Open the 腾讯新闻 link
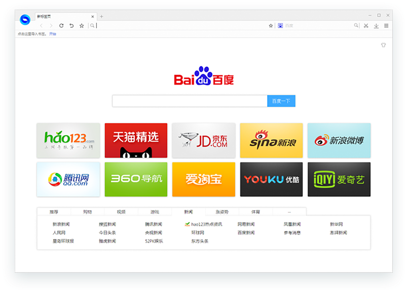This screenshot has width=408, height=293. tap(154, 224)
